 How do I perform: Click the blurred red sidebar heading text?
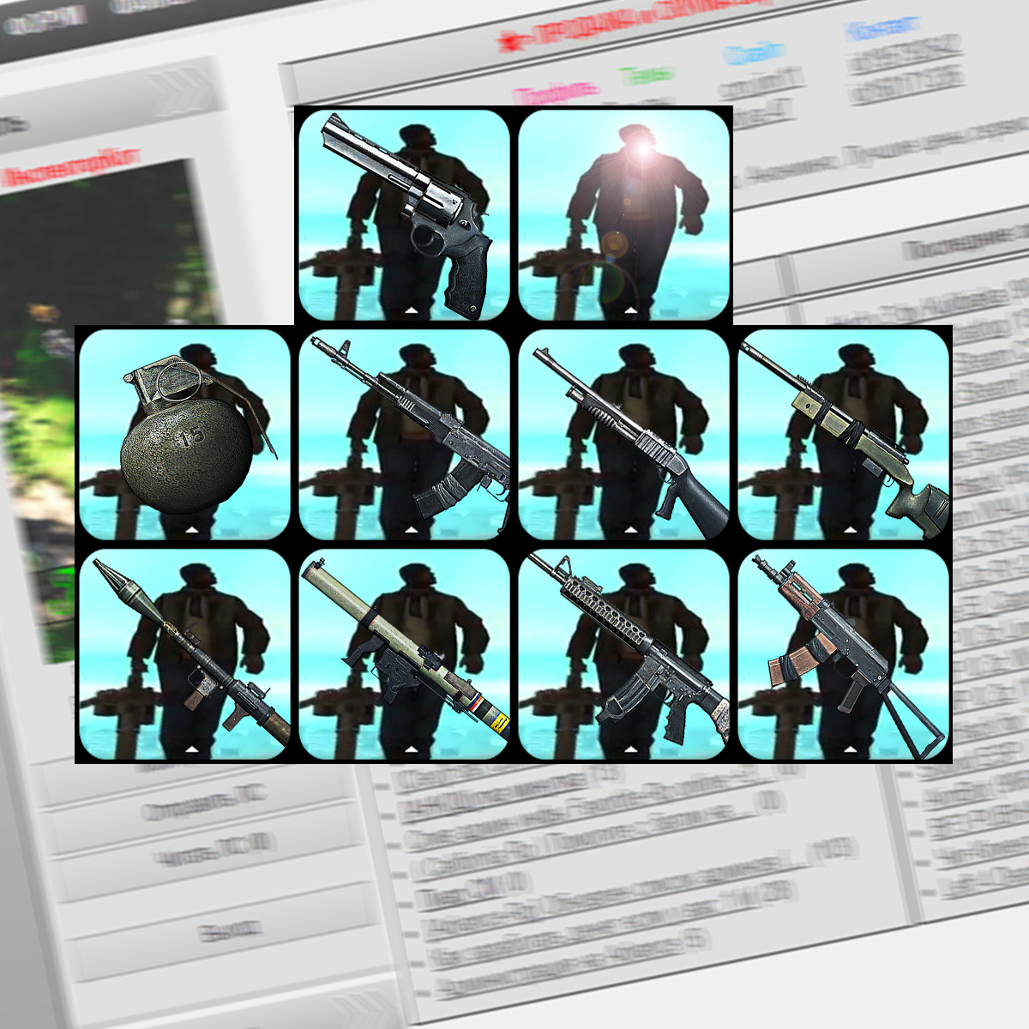click(70, 168)
